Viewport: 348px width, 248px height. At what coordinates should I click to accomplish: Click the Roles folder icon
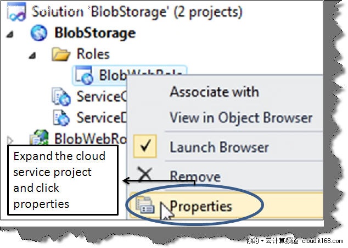point(60,54)
